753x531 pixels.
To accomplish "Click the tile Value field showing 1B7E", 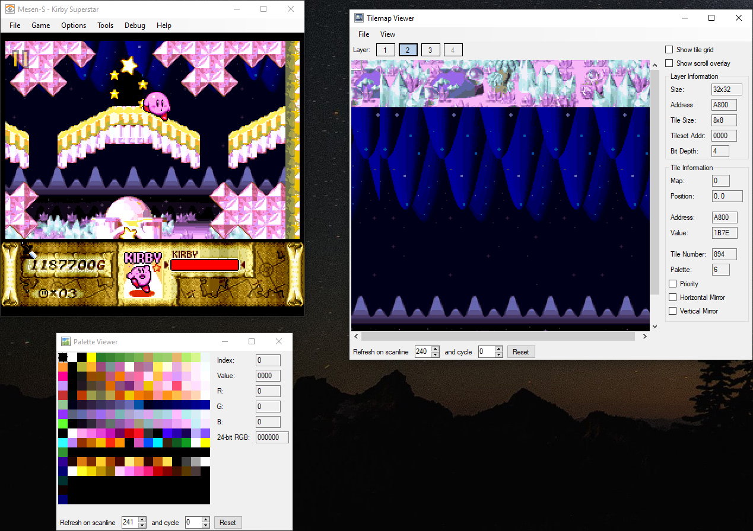I will [x=724, y=233].
